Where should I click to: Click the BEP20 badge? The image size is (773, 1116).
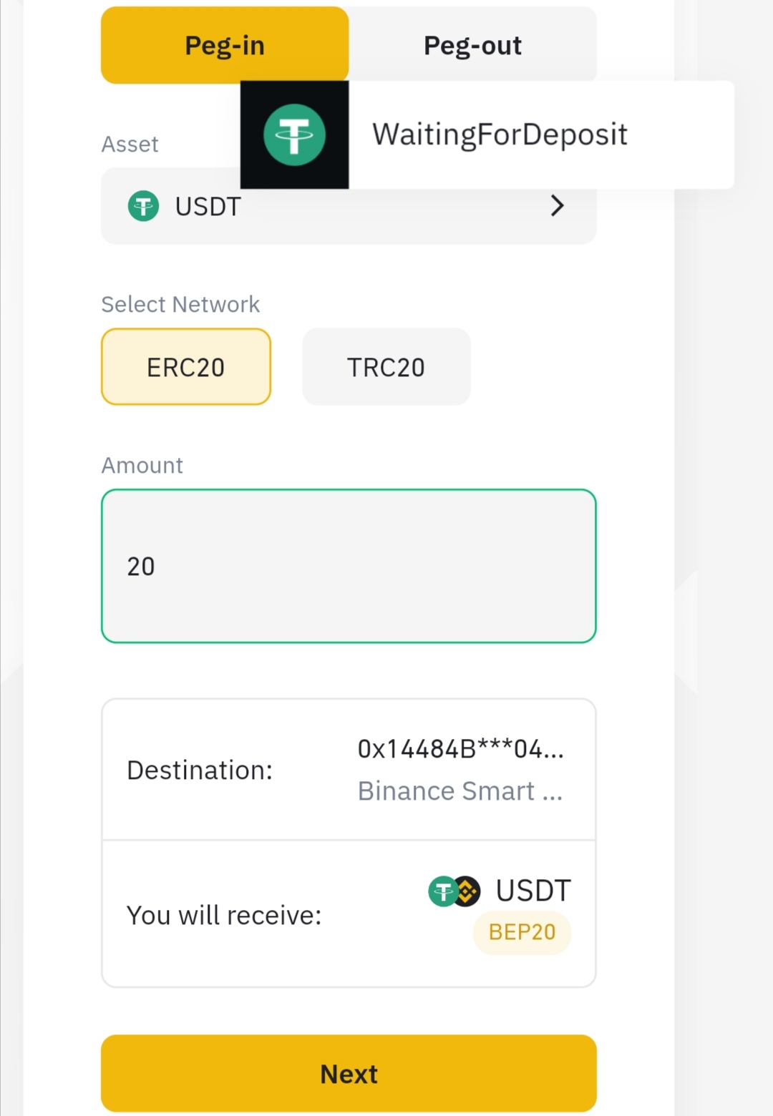(x=522, y=932)
